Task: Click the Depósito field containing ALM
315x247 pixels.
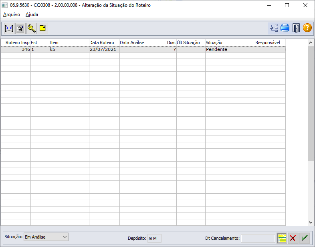Action: pos(154,239)
